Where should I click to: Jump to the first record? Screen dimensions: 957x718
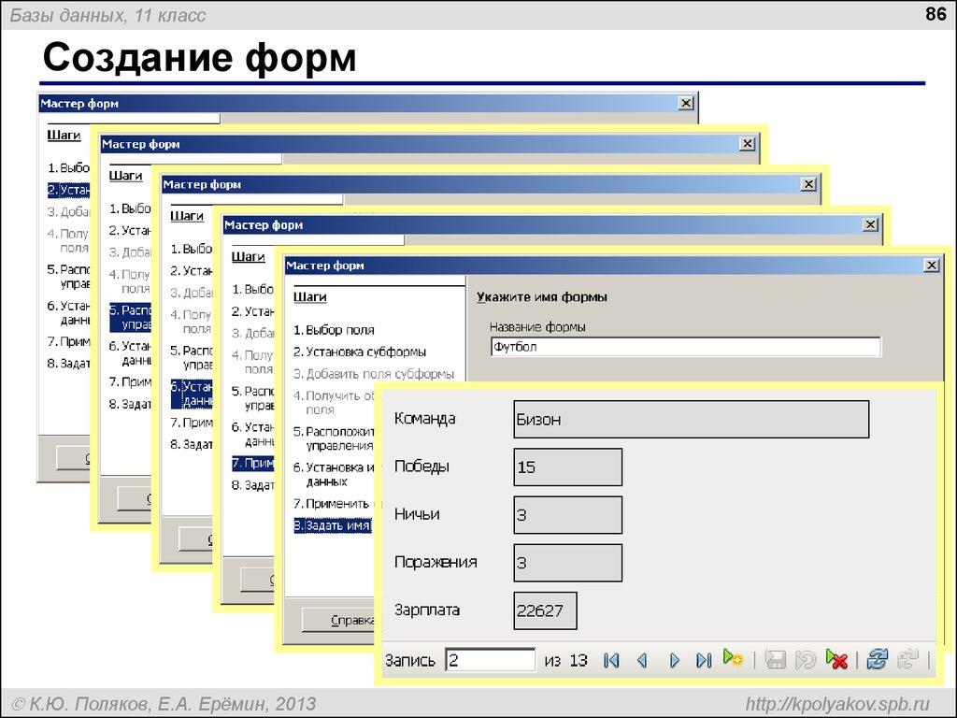pos(611,660)
